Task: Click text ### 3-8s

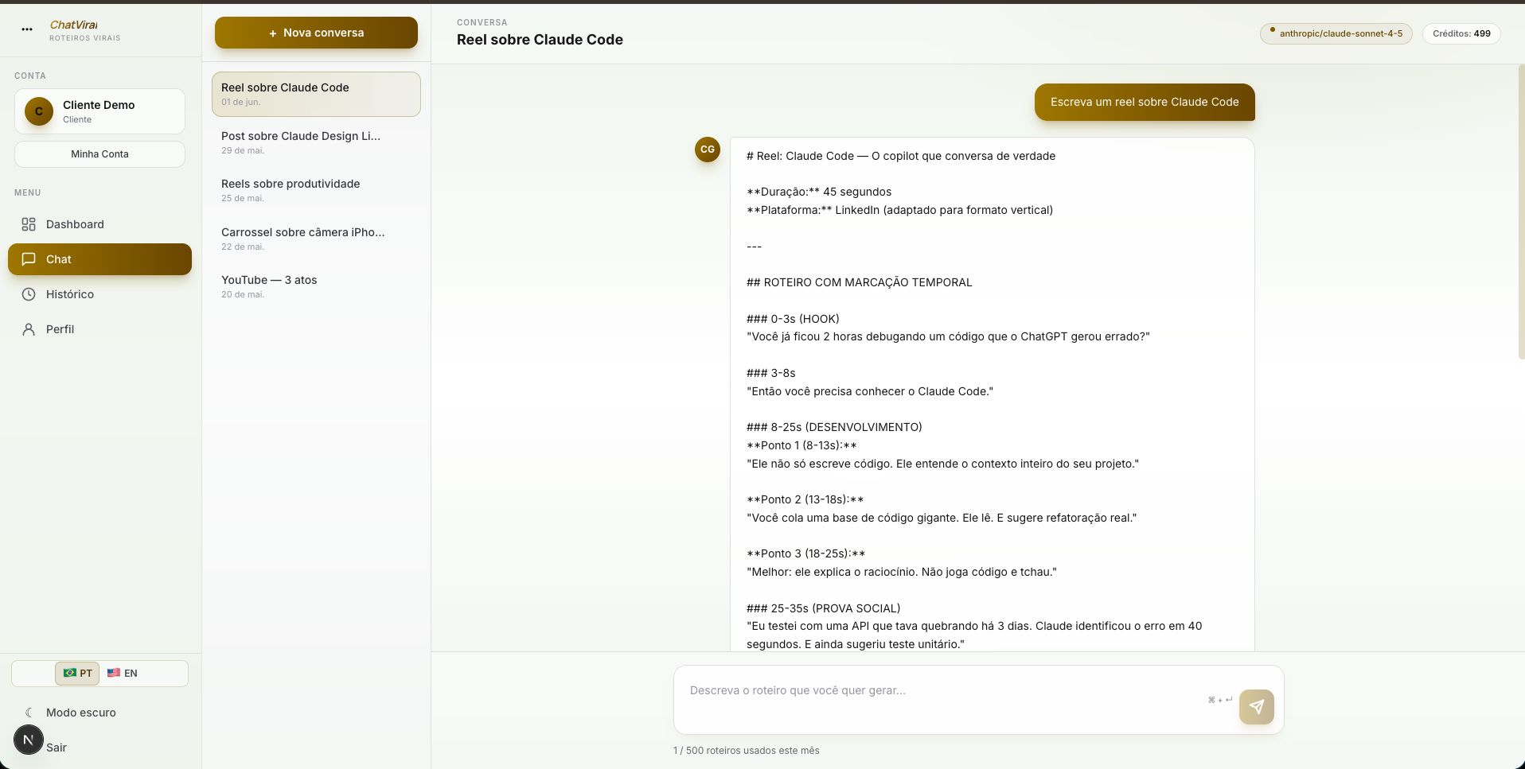Action: coord(771,373)
